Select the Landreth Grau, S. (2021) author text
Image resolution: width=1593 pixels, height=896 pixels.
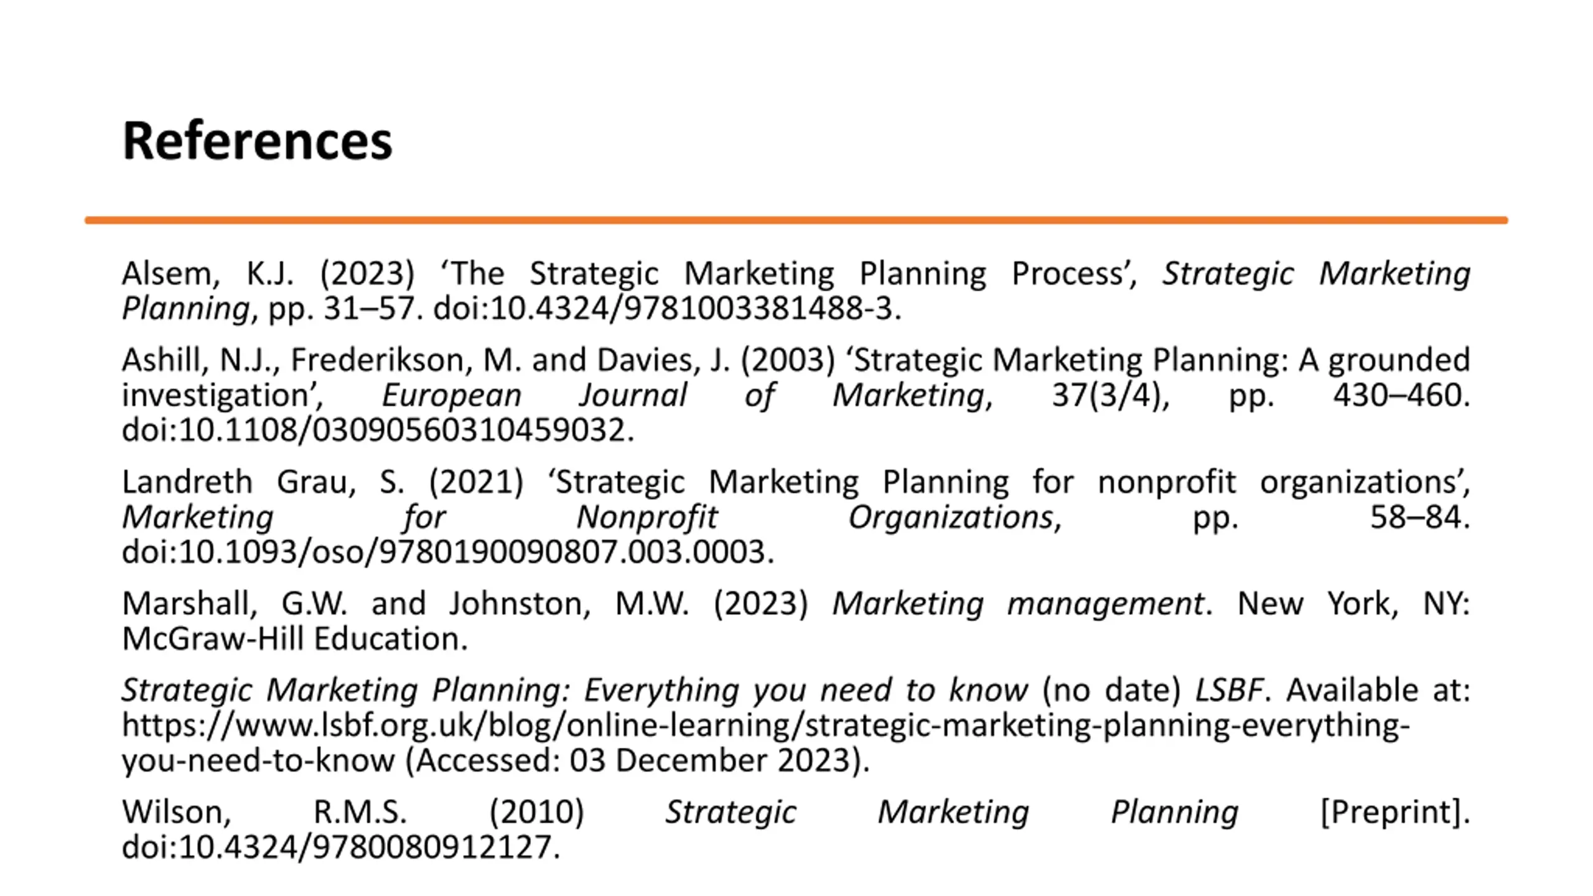[323, 482]
